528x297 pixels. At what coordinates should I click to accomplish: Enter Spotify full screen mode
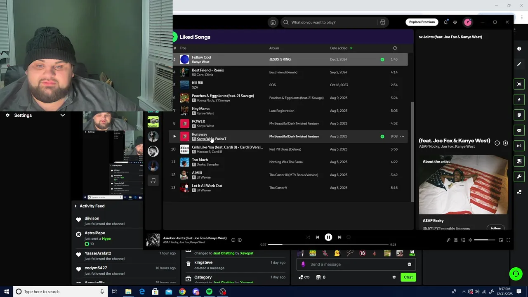tap(508, 240)
